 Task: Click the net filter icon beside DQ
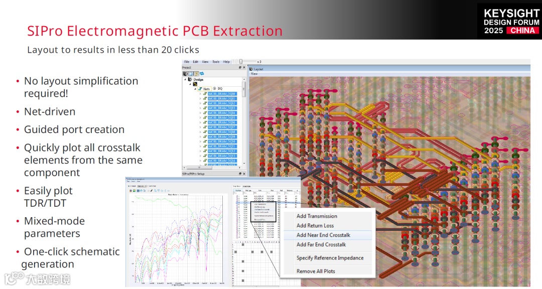[214, 88]
